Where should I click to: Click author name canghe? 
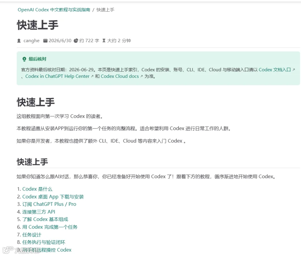point(31,41)
